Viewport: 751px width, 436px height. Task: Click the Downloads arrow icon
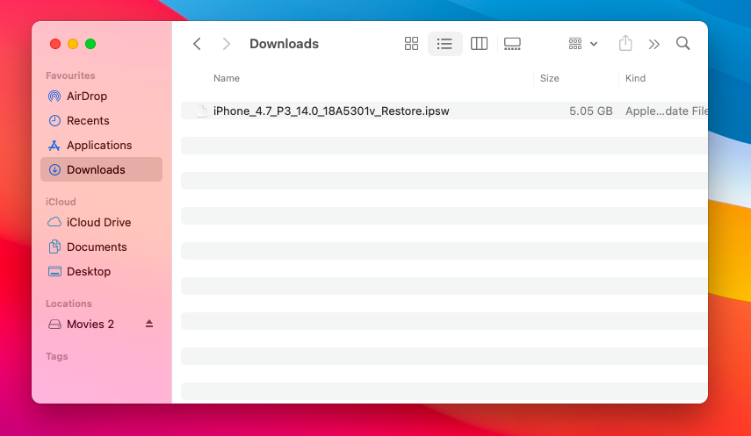[x=54, y=169]
